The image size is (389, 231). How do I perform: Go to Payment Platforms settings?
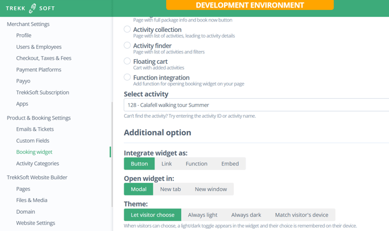pyautogui.click(x=39, y=70)
